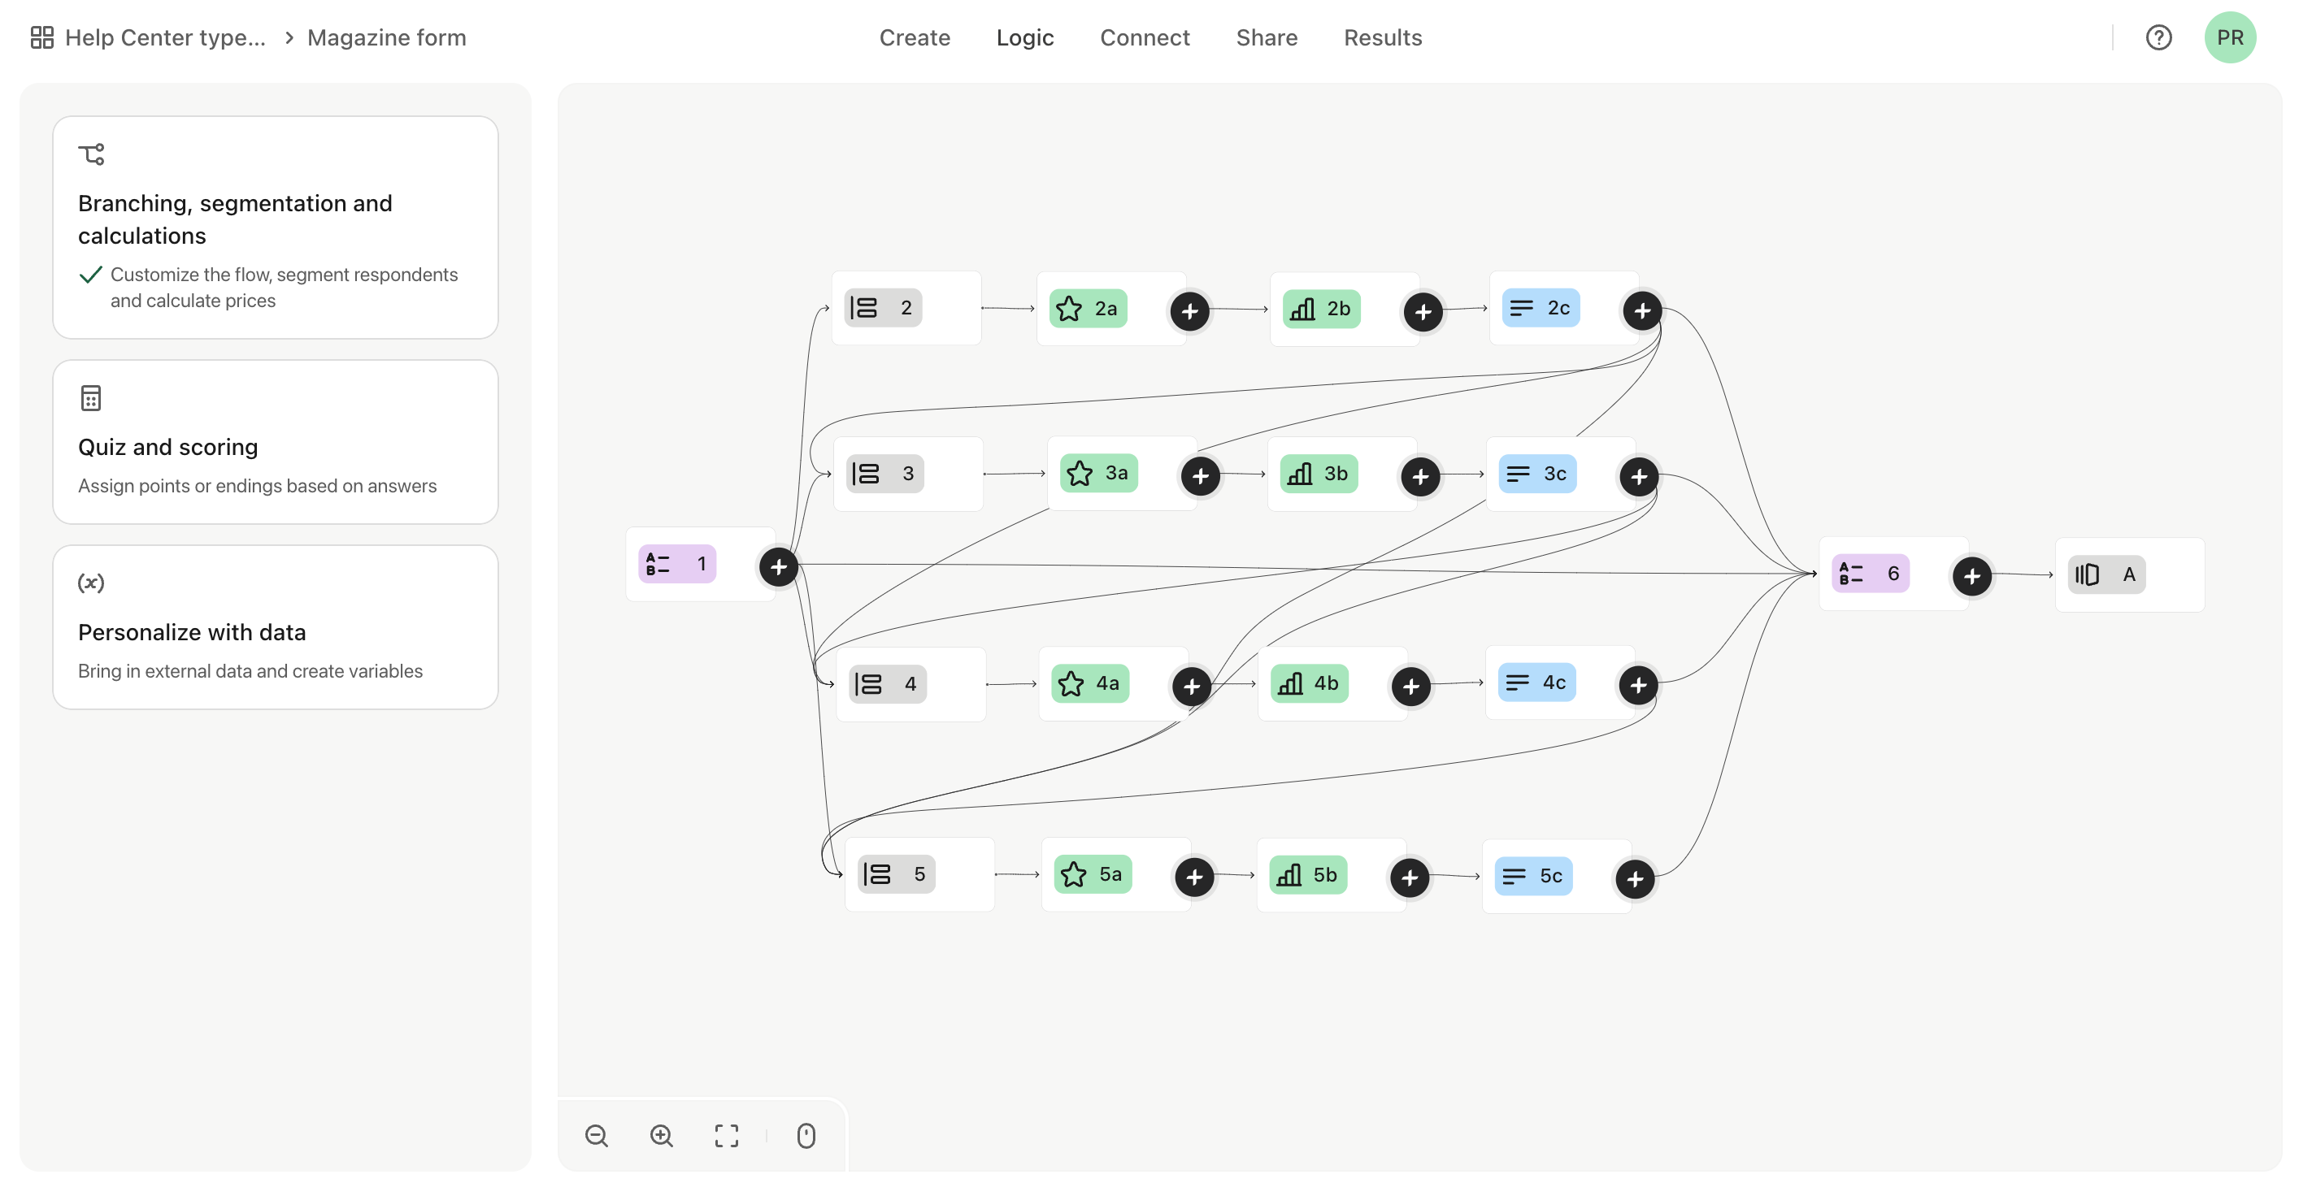
Task: Toggle mouse navigation mode icon
Action: (806, 1135)
